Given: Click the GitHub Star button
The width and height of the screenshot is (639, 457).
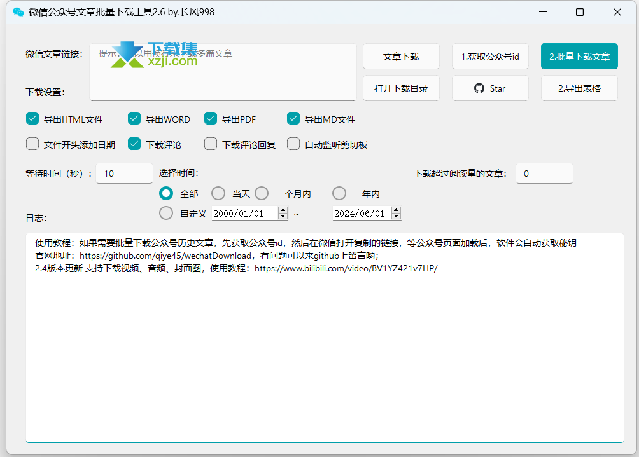Looking at the screenshot, I should tap(490, 88).
